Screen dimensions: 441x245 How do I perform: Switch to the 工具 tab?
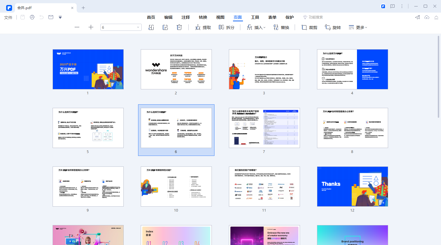click(x=255, y=17)
